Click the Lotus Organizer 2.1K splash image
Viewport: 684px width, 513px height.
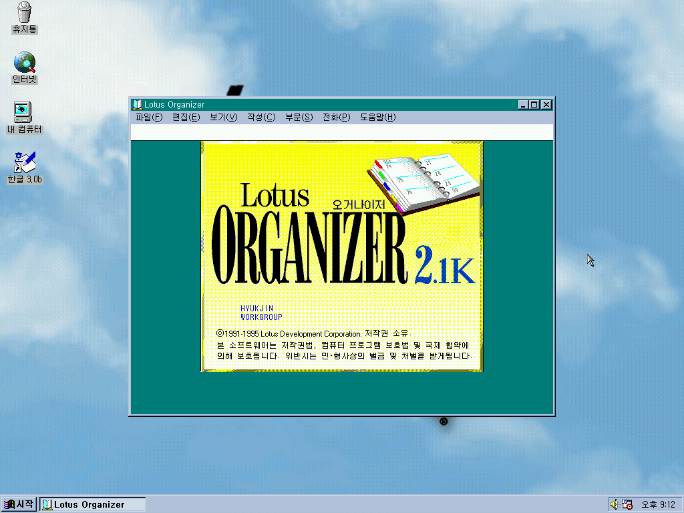click(x=342, y=256)
